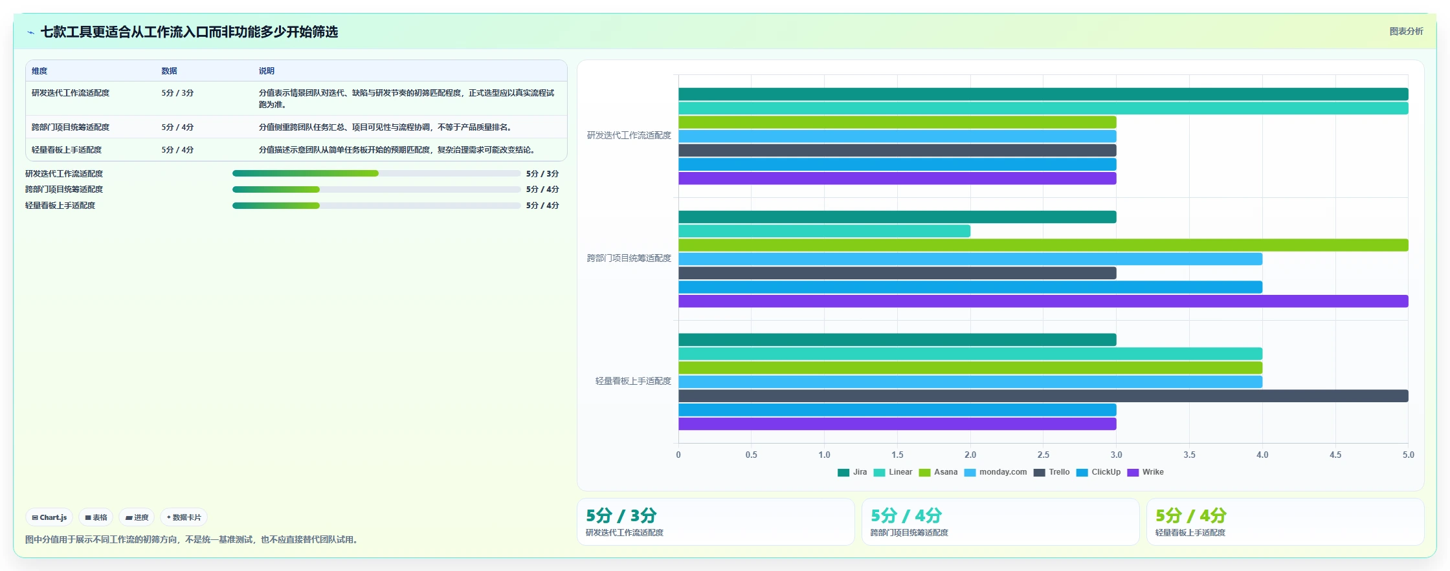The height and width of the screenshot is (571, 1450).
Task: Toggle the Asana legend entry
Action: coord(938,472)
